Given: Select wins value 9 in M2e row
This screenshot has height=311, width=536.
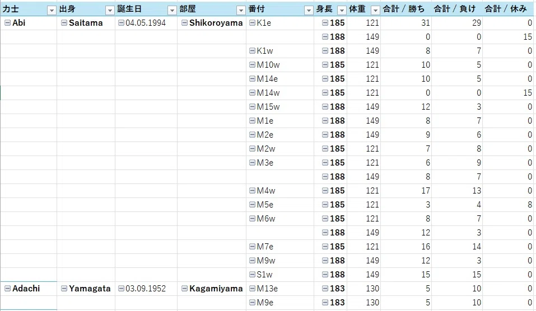Looking at the screenshot, I should coord(406,135).
